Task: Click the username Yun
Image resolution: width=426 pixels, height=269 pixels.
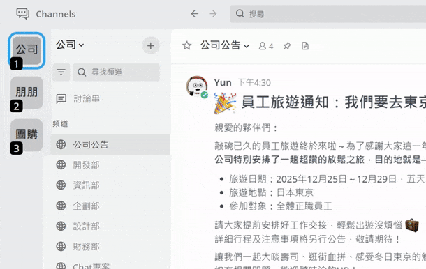Action: tap(223, 82)
